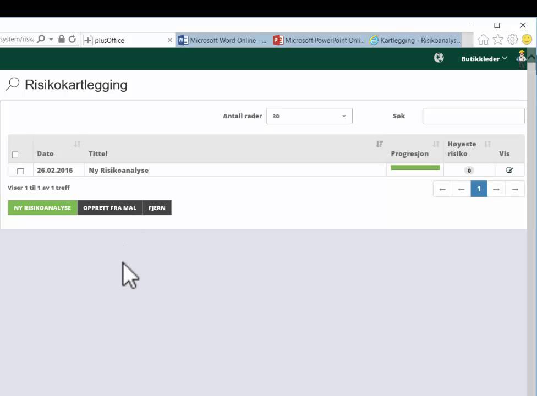This screenshot has width=537, height=396.
Task: Toggle the select-all header checkbox
Action: (15, 155)
